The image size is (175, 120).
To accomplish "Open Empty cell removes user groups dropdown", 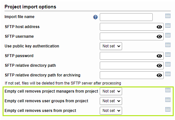I will 111,101.
